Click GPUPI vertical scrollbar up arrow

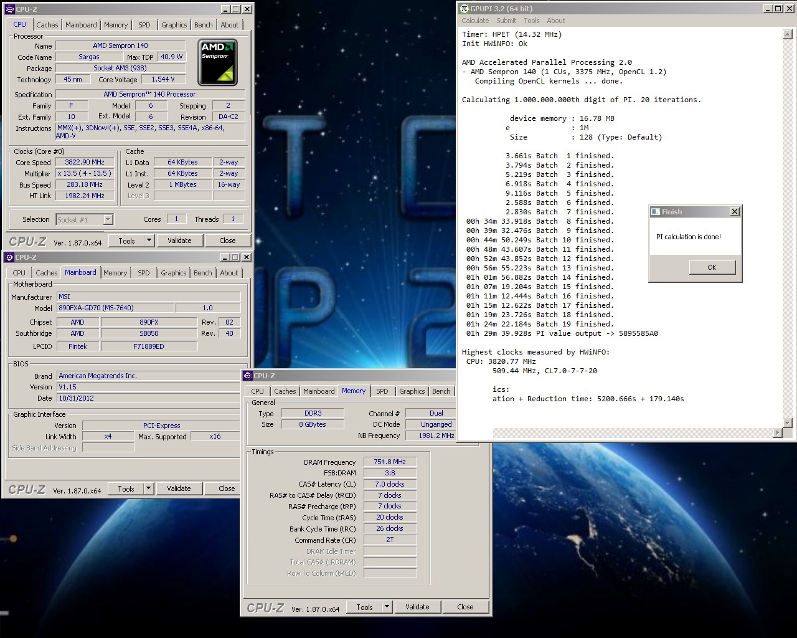click(787, 34)
